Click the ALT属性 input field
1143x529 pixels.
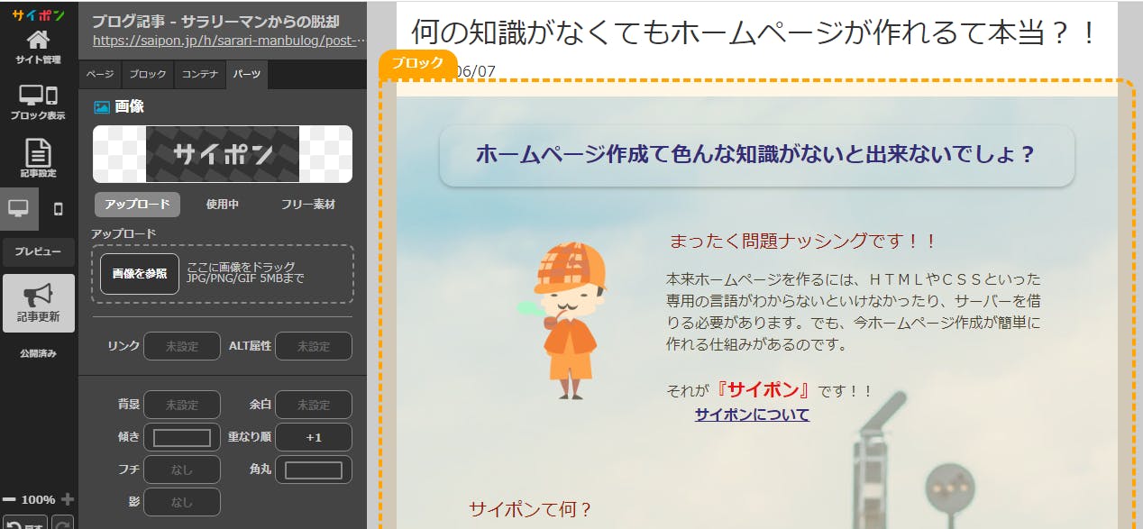click(x=313, y=346)
